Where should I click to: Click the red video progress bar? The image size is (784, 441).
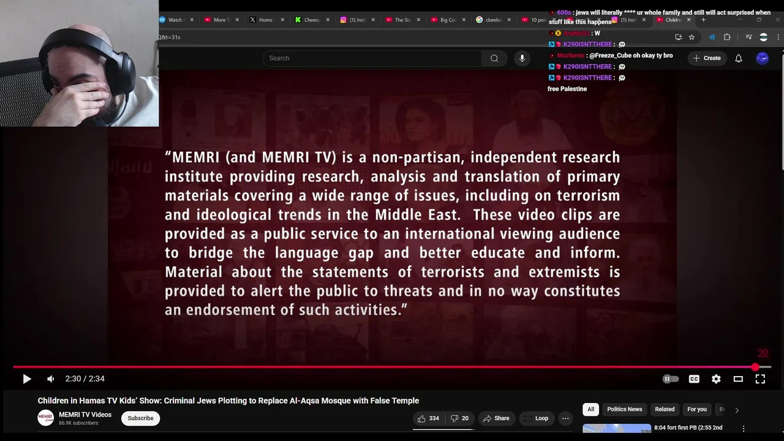pyautogui.click(x=392, y=367)
